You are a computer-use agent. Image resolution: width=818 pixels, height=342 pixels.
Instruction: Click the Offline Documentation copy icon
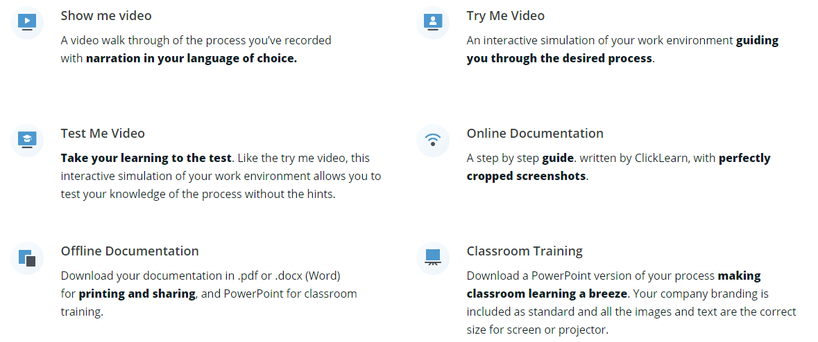[27, 258]
